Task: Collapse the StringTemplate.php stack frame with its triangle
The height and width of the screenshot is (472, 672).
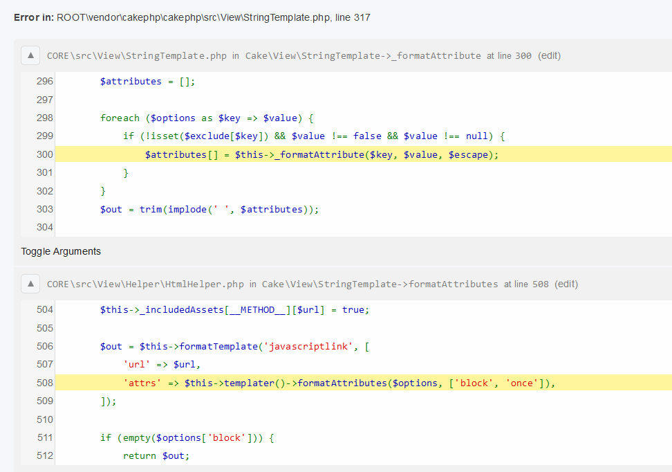Action: coord(30,55)
